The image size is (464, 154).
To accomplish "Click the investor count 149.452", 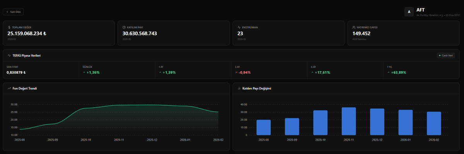I will point(361,33).
